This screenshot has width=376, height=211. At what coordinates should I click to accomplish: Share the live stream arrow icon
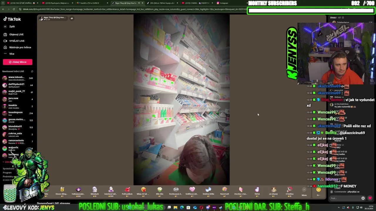click(71, 18)
